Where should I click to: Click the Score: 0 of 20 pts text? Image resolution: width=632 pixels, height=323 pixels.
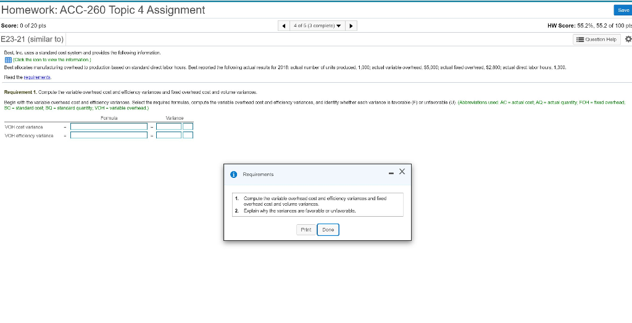24,26
